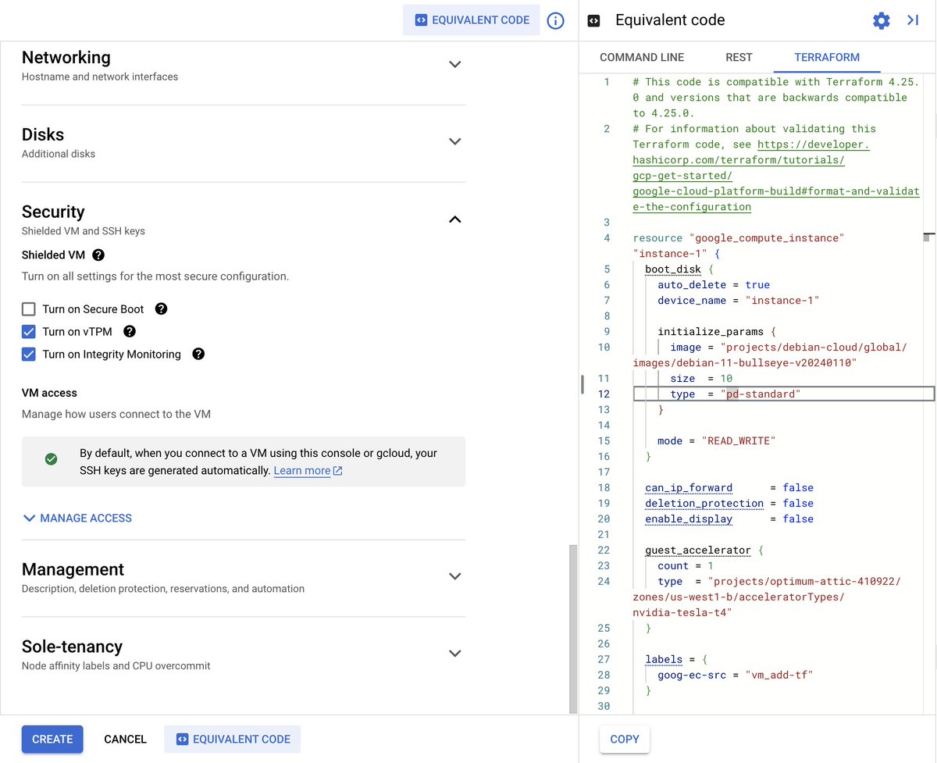Expand the Management section
This screenshot has height=763, width=937.
coord(455,576)
